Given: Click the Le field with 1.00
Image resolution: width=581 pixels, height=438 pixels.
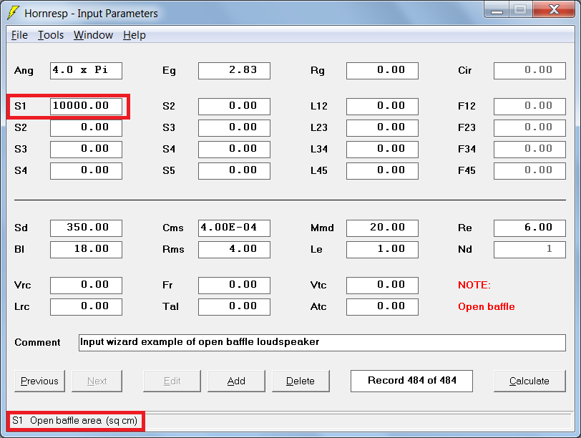Looking at the screenshot, I should coord(382,249).
